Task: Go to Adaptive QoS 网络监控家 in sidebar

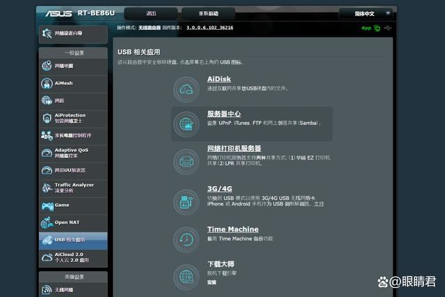Action: [x=73, y=153]
